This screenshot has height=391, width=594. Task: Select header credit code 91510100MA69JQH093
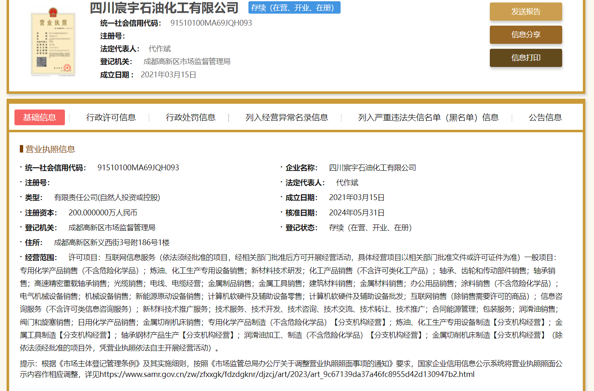211,23
